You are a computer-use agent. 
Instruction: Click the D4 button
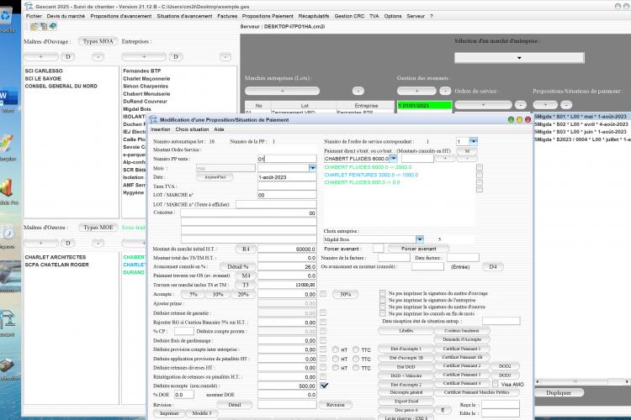click(x=493, y=267)
